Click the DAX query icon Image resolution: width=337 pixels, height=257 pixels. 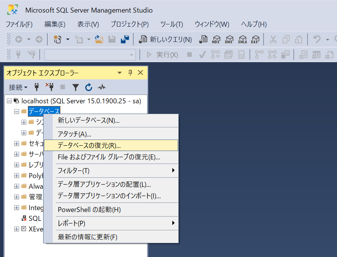255,40
